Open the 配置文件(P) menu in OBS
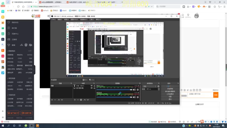The height and width of the screenshot is (128, 227). pyautogui.click(x=74, y=19)
